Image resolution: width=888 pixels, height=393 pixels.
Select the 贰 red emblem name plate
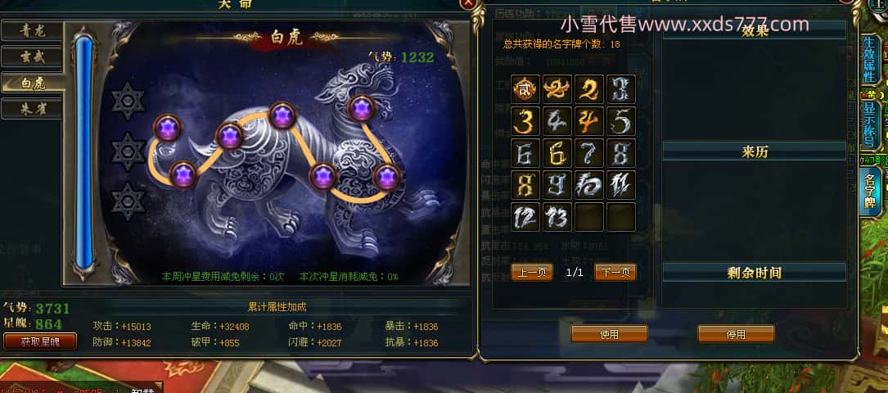tap(525, 89)
